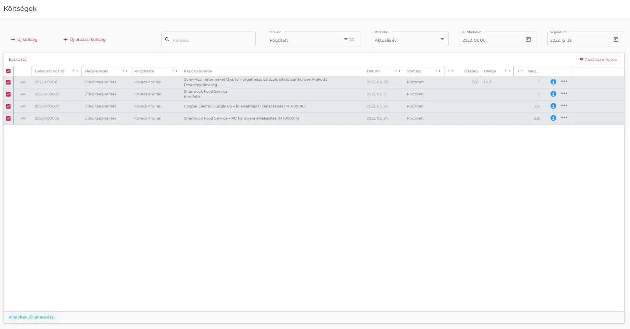Expand the Státusz dropdown

tap(345, 39)
